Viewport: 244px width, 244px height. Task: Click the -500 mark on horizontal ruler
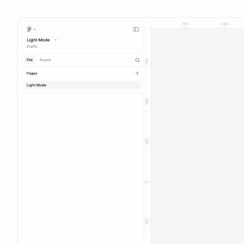click(x=224, y=24)
